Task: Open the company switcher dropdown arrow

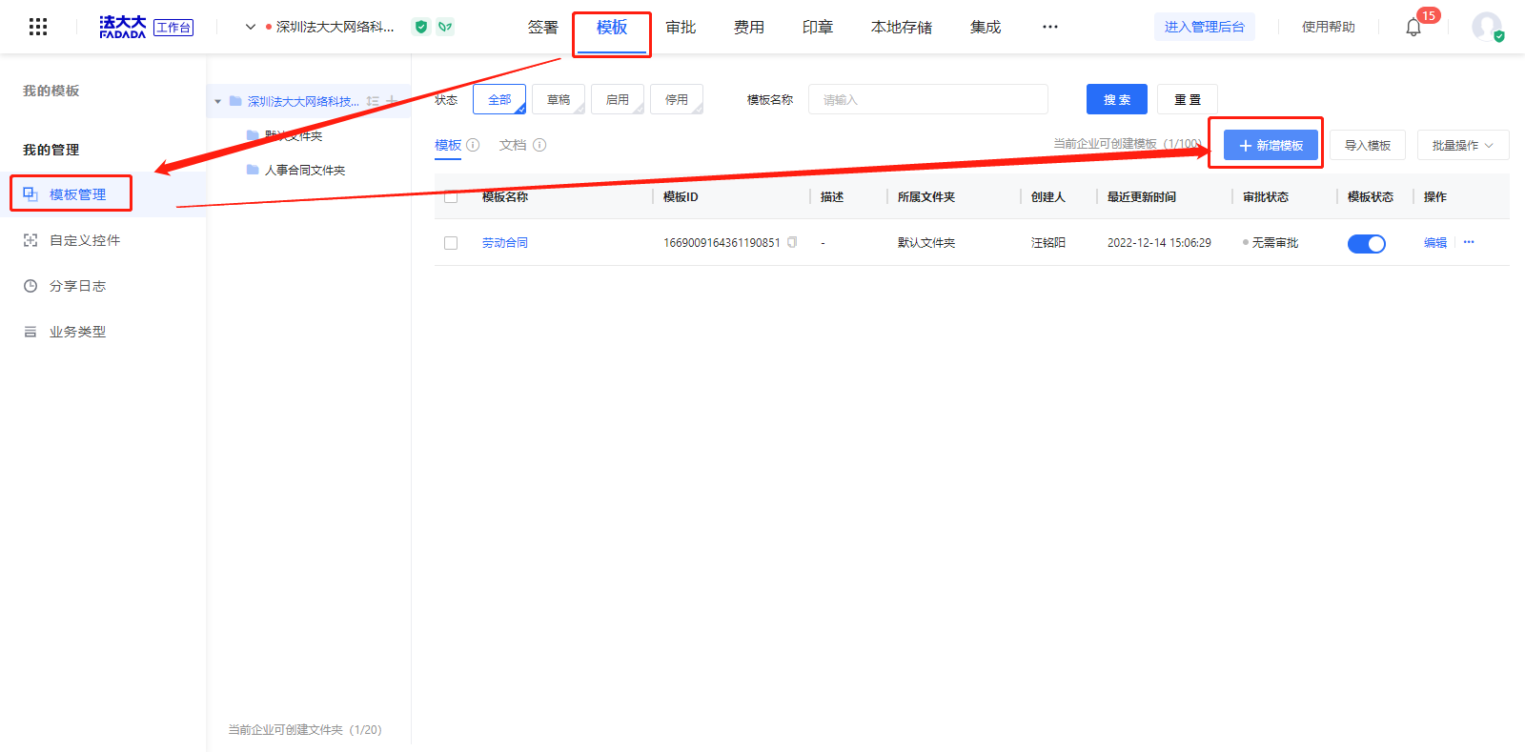Action: coord(251,27)
